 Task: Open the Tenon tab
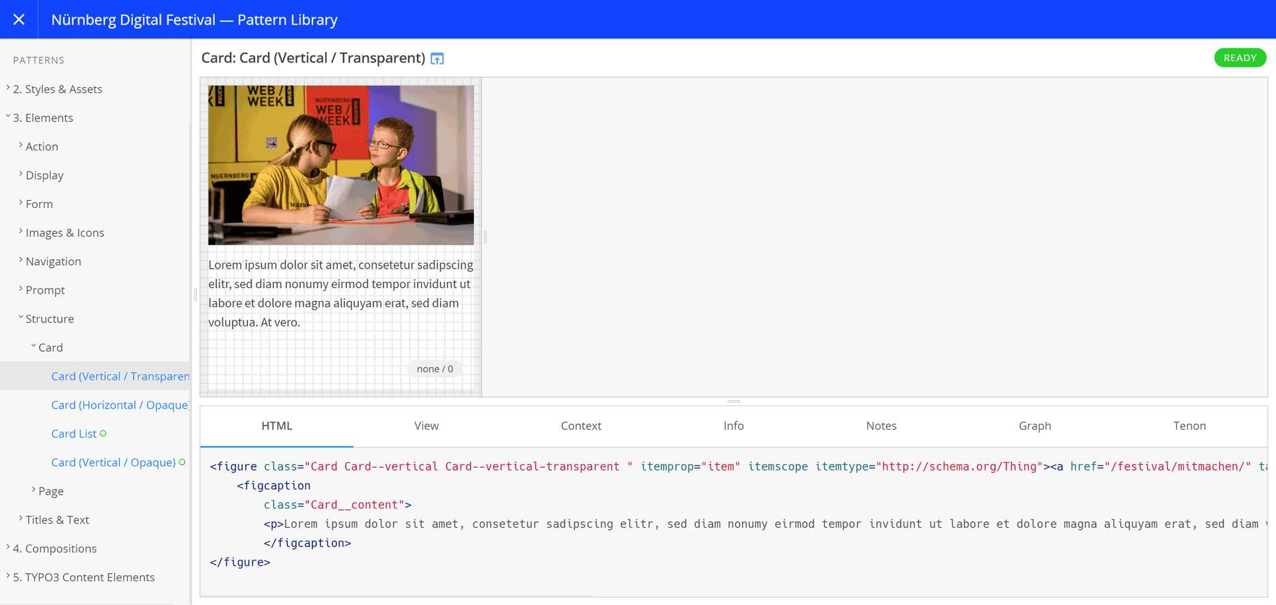coord(1190,426)
